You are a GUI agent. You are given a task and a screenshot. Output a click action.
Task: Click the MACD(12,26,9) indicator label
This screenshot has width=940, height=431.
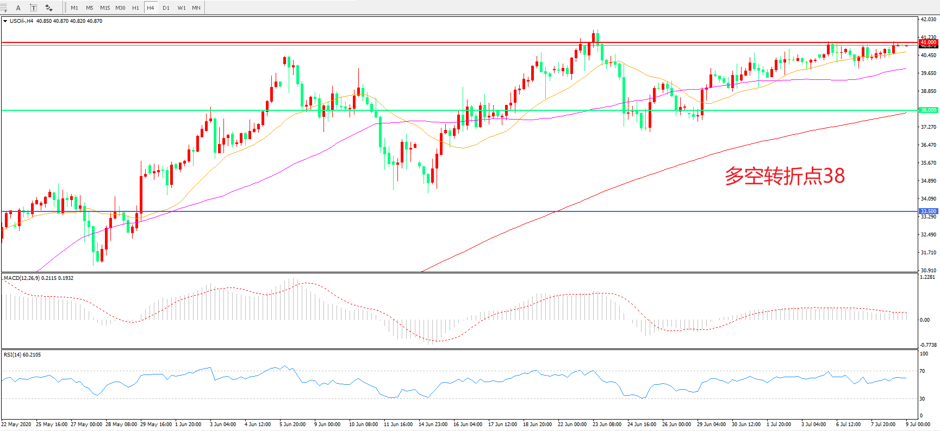click(x=38, y=278)
